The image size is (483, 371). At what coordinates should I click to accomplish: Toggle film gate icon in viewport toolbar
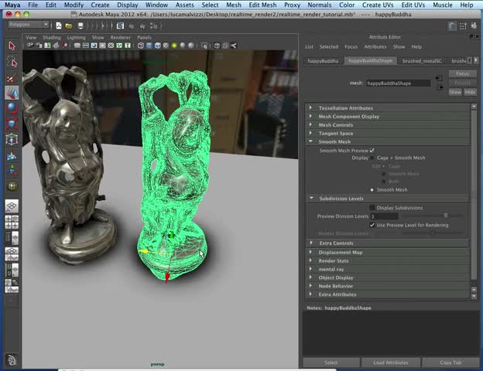pos(86,46)
